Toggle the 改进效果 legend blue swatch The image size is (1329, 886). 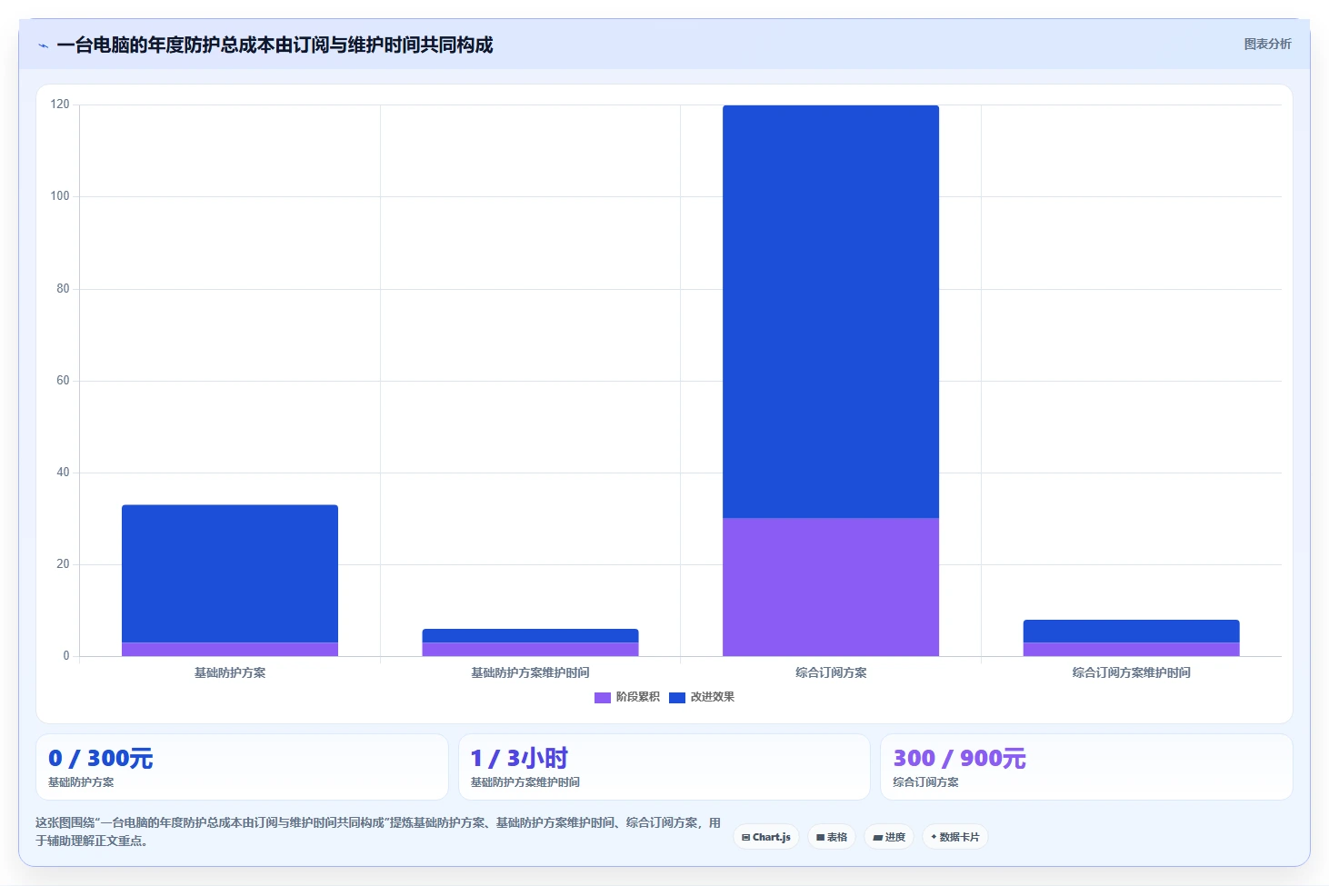676,697
